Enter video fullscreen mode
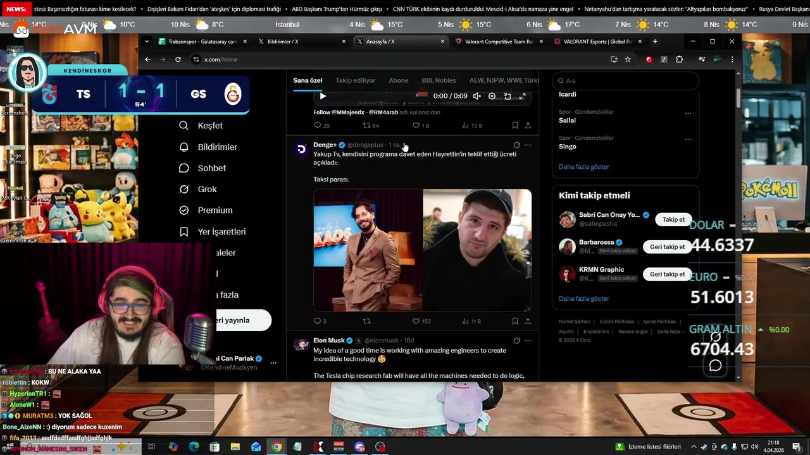Screen dimensions: 810x455 [x=522, y=96]
